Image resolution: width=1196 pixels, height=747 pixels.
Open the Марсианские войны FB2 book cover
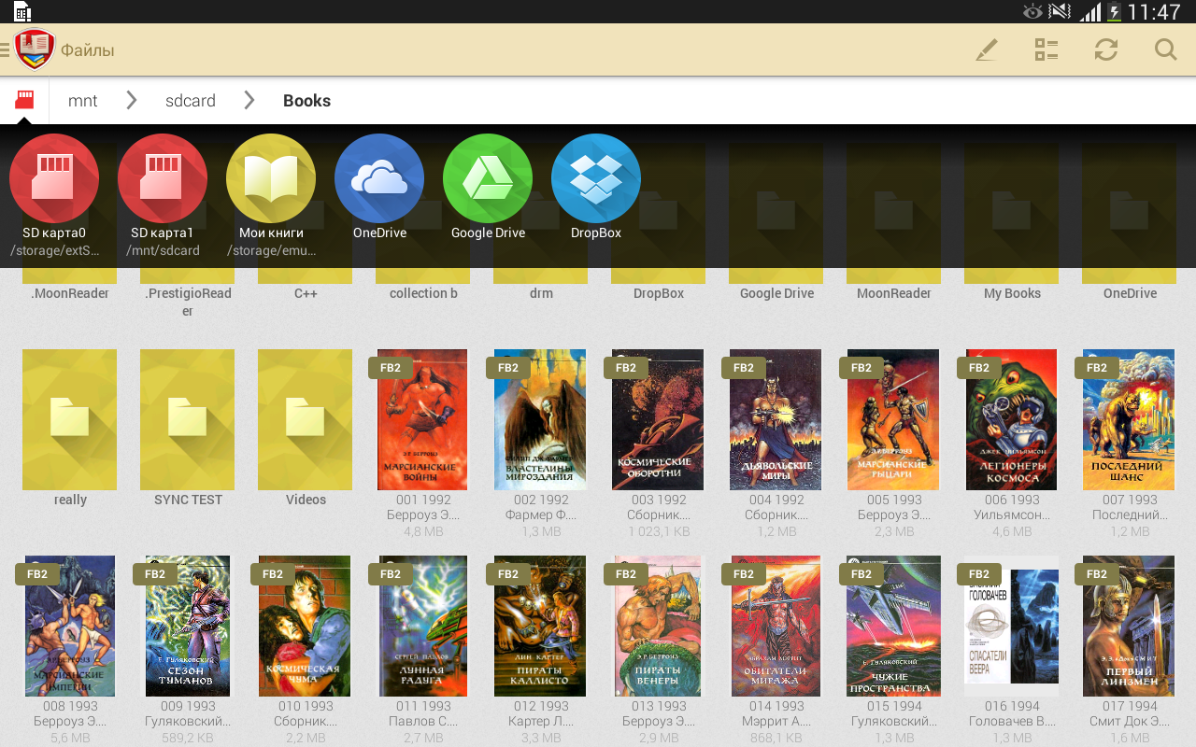click(421, 419)
